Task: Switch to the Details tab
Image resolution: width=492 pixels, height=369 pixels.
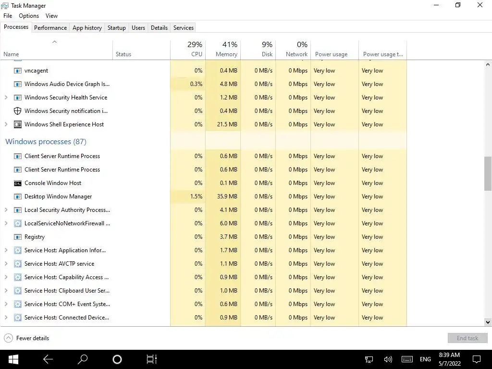Action: point(160,27)
